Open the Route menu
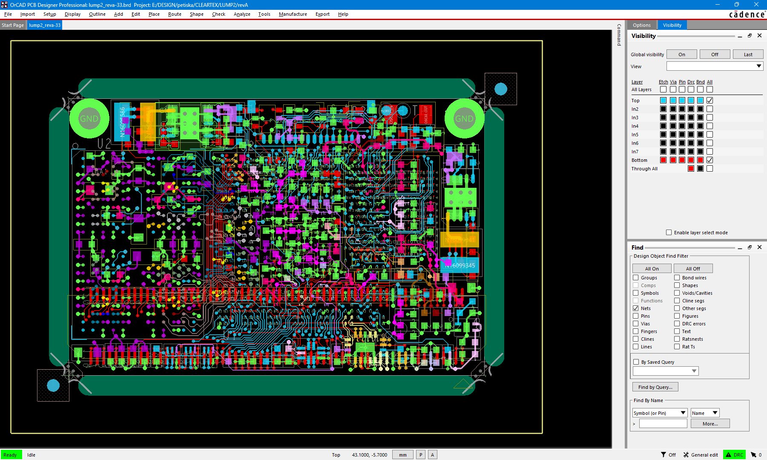The height and width of the screenshot is (460, 767). click(x=175, y=14)
